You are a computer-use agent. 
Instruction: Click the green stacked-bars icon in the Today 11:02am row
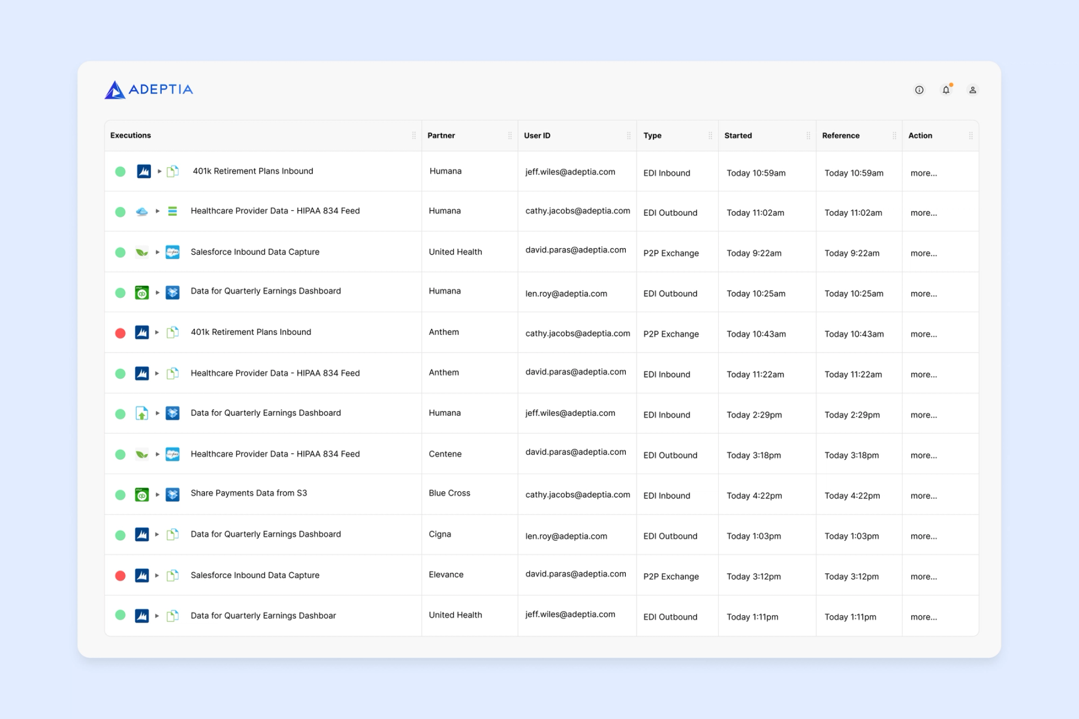tap(173, 211)
